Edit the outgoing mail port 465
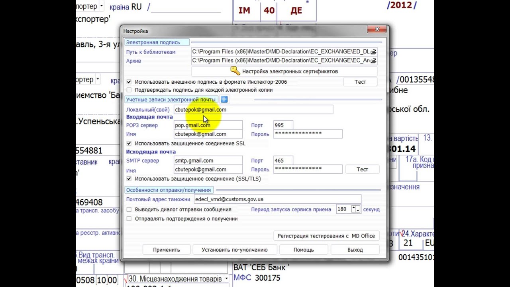510x287 pixels. pyautogui.click(x=283, y=161)
